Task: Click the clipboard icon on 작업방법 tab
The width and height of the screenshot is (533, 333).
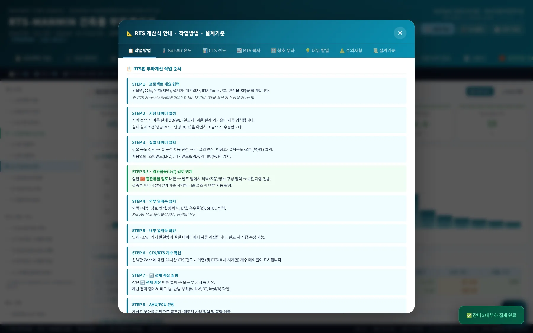Action: coord(131,51)
